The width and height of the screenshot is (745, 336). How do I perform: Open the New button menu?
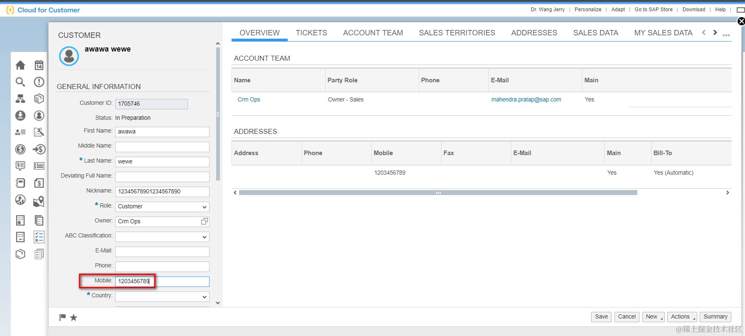[654, 317]
